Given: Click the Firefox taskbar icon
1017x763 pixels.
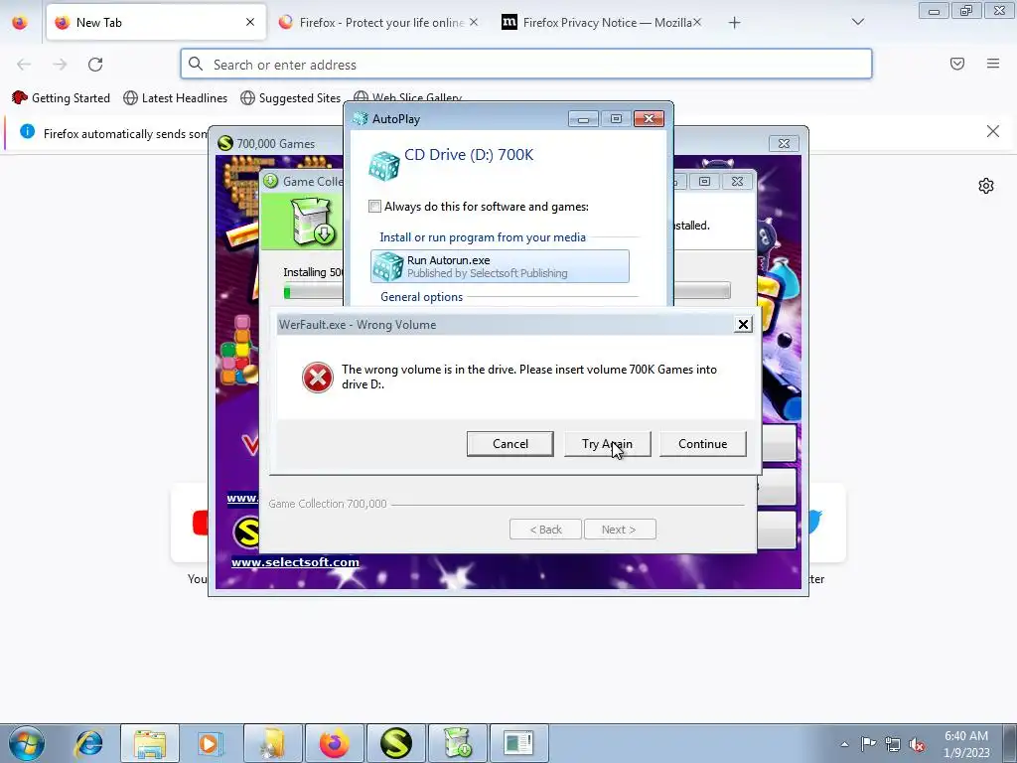Looking at the screenshot, I should click(334, 743).
